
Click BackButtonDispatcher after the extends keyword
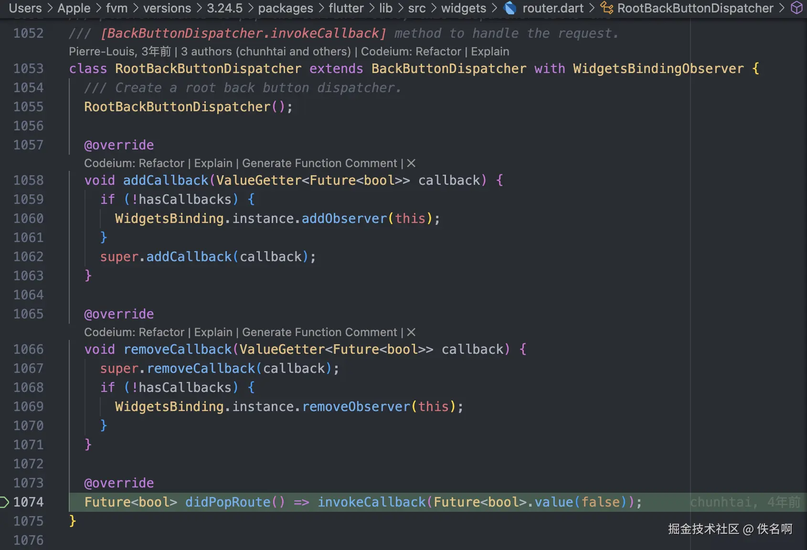pos(449,69)
